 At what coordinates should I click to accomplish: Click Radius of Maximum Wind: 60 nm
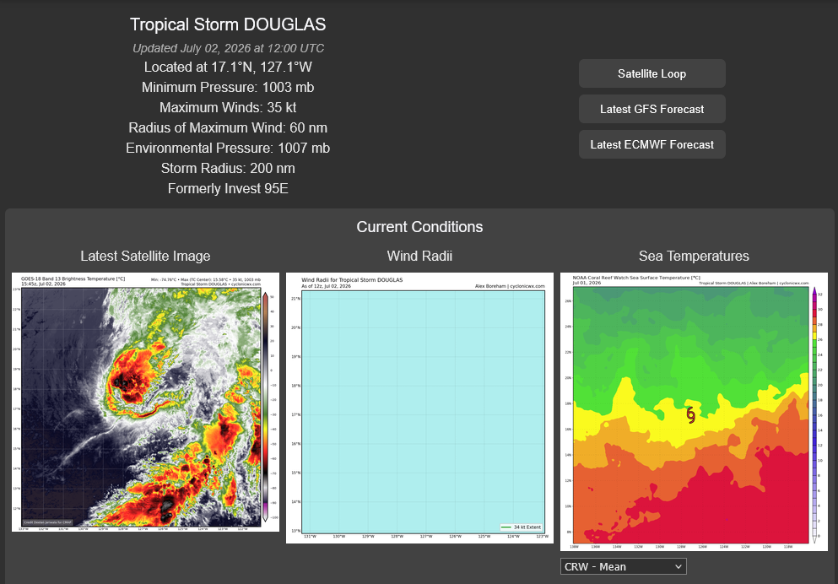(228, 127)
